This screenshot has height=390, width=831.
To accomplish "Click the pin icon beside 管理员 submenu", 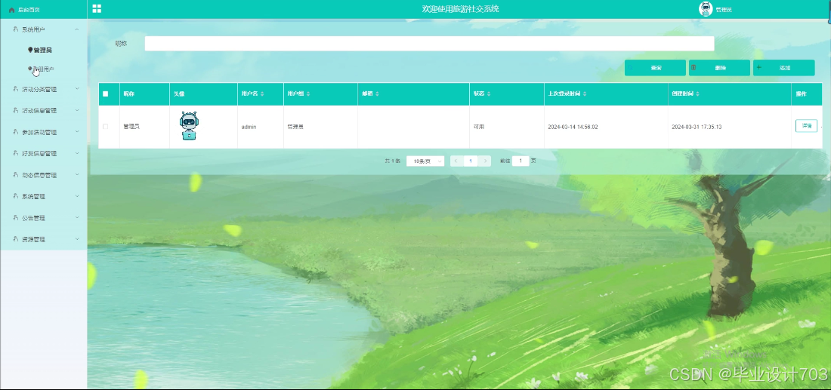I will pos(30,50).
